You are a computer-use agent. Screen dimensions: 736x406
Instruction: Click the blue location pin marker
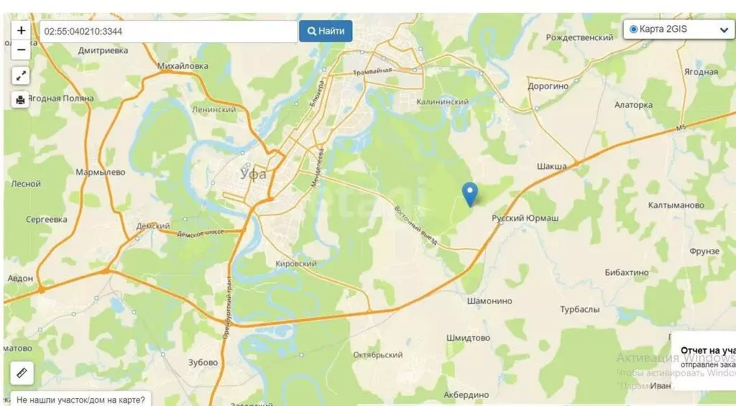pos(470,194)
